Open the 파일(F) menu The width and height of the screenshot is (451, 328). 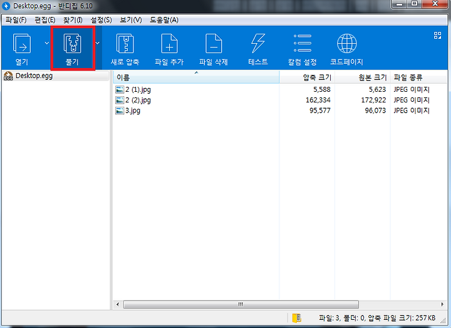tap(16, 20)
